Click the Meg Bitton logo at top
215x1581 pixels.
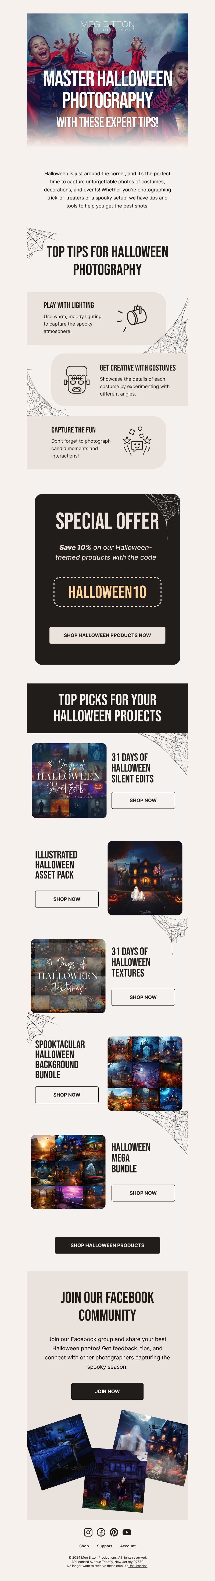[x=107, y=25]
